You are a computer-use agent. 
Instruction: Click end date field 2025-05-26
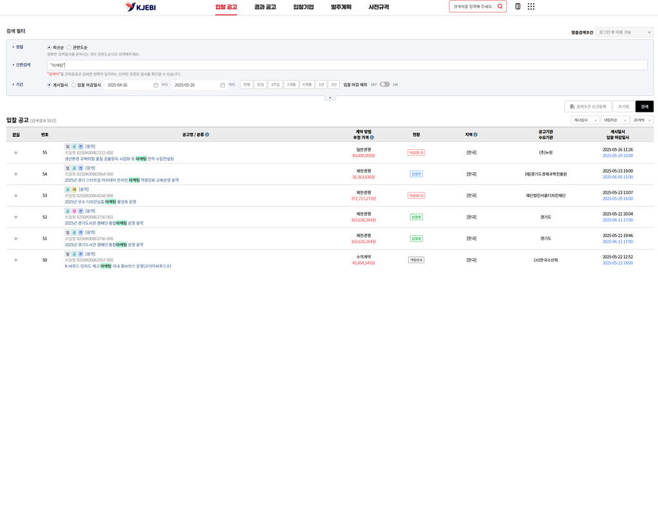coord(199,85)
